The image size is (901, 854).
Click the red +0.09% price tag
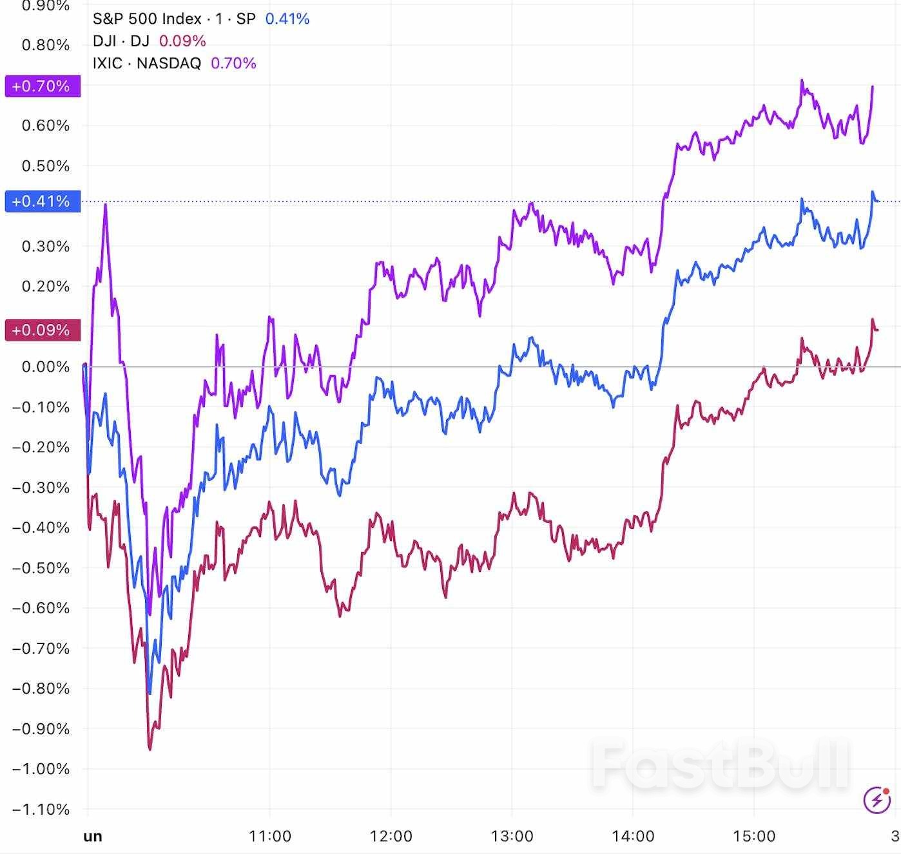[43, 330]
